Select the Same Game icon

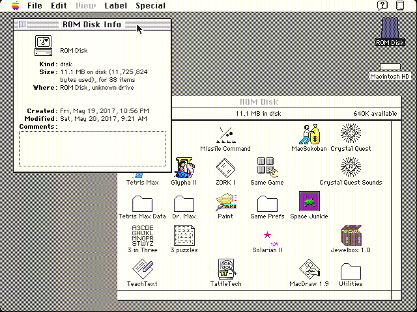[x=267, y=168]
